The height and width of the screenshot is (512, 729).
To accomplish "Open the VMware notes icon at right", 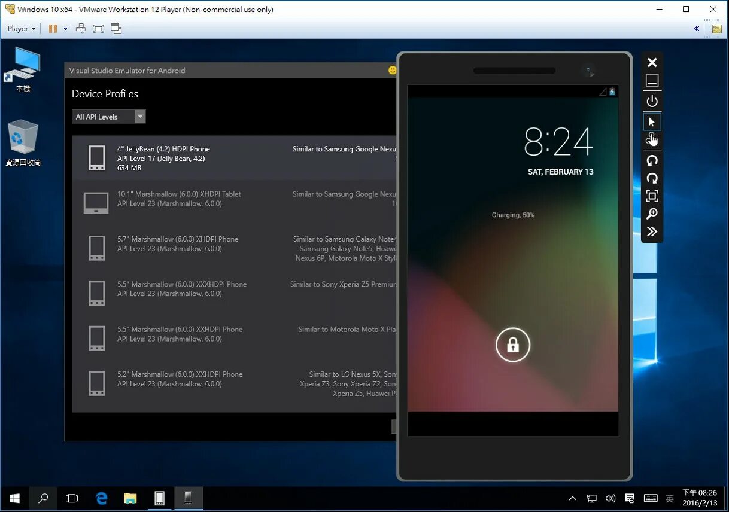I will click(x=716, y=28).
